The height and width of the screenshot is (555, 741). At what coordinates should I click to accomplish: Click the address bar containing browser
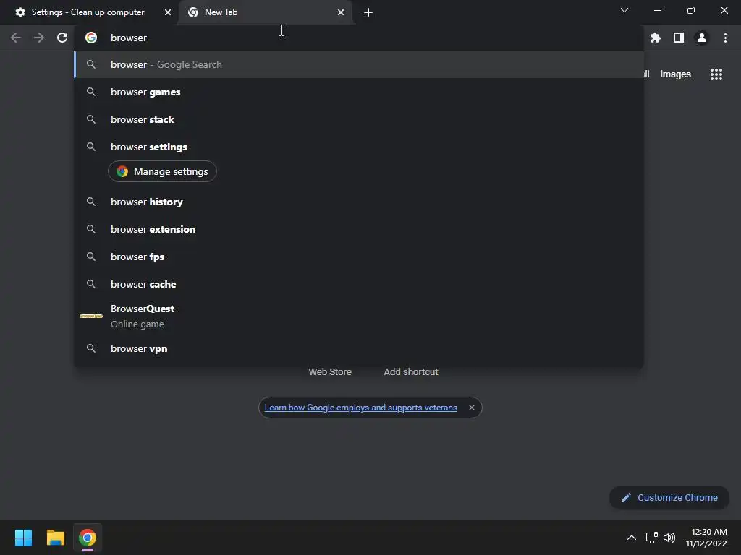point(359,38)
